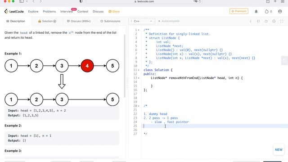Open the Discuss nav link
The width and height of the screenshot is (288, 162).
click(98, 11)
